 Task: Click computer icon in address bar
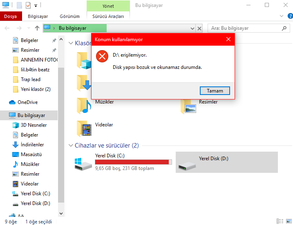click(x=47, y=28)
